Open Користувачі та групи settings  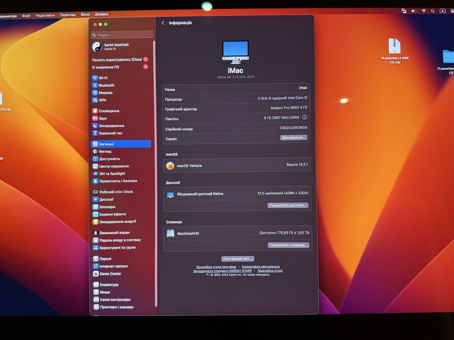tap(115, 248)
